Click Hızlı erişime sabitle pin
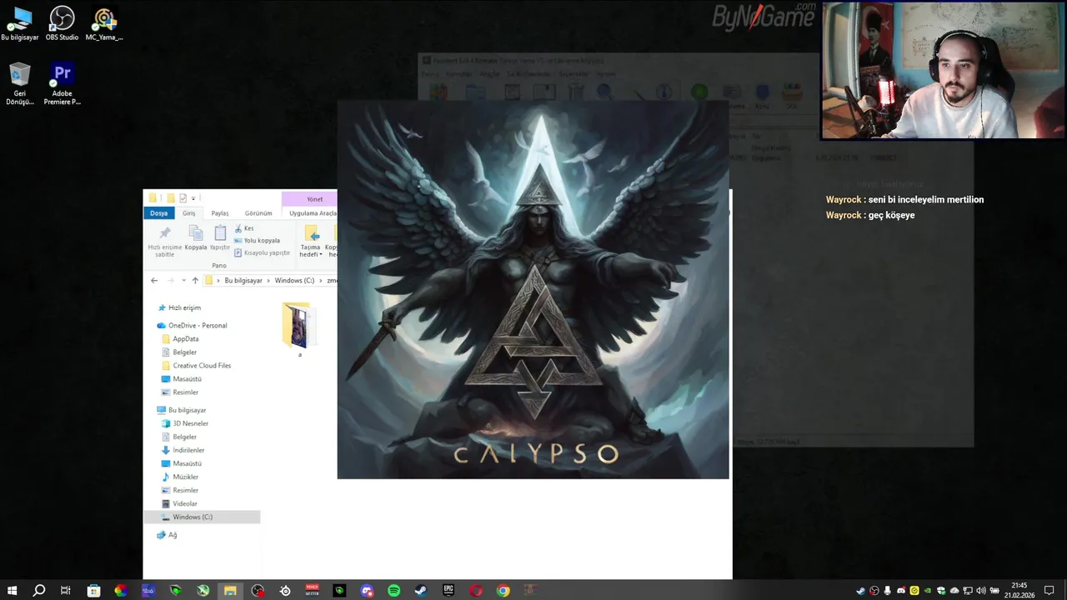This screenshot has width=1067, height=600. (164, 242)
